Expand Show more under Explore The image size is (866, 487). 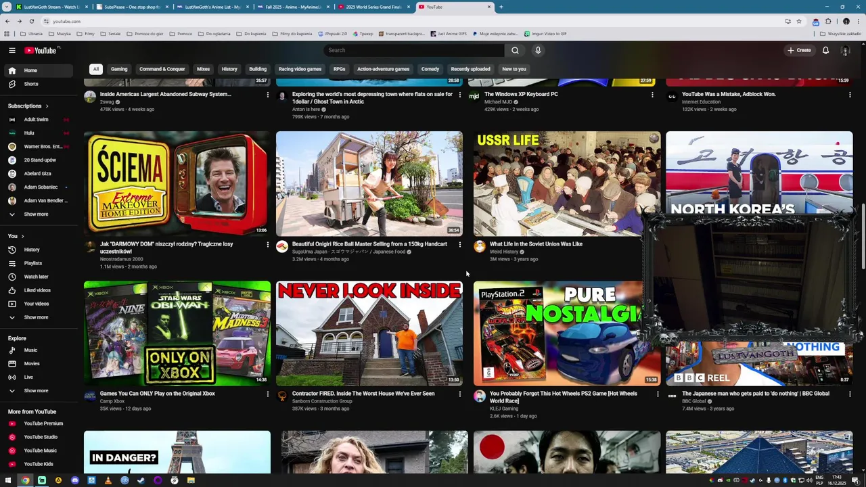pos(39,391)
